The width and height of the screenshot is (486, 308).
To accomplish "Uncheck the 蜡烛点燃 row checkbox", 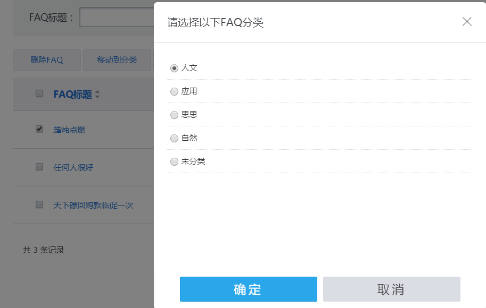I will (x=38, y=129).
